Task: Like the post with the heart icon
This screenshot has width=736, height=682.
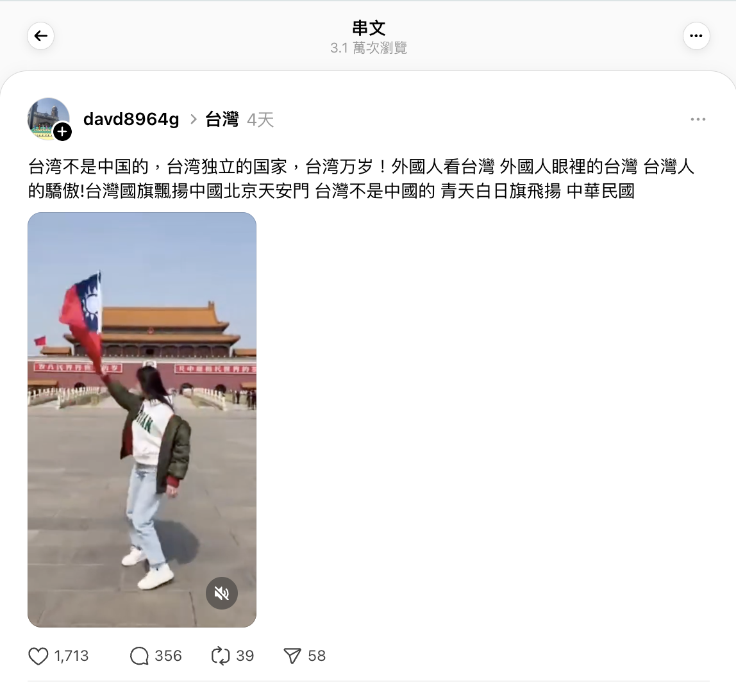Action: 38,656
